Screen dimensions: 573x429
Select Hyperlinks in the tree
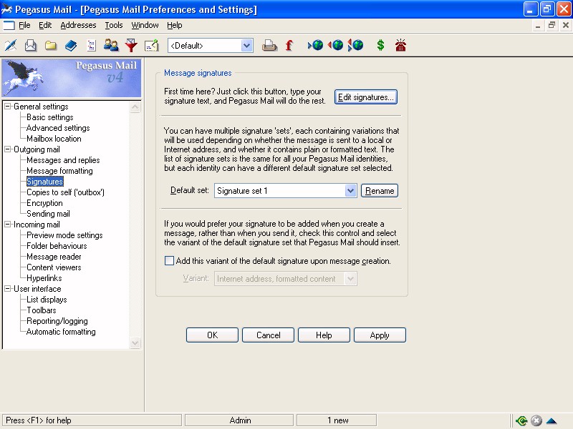[44, 278]
